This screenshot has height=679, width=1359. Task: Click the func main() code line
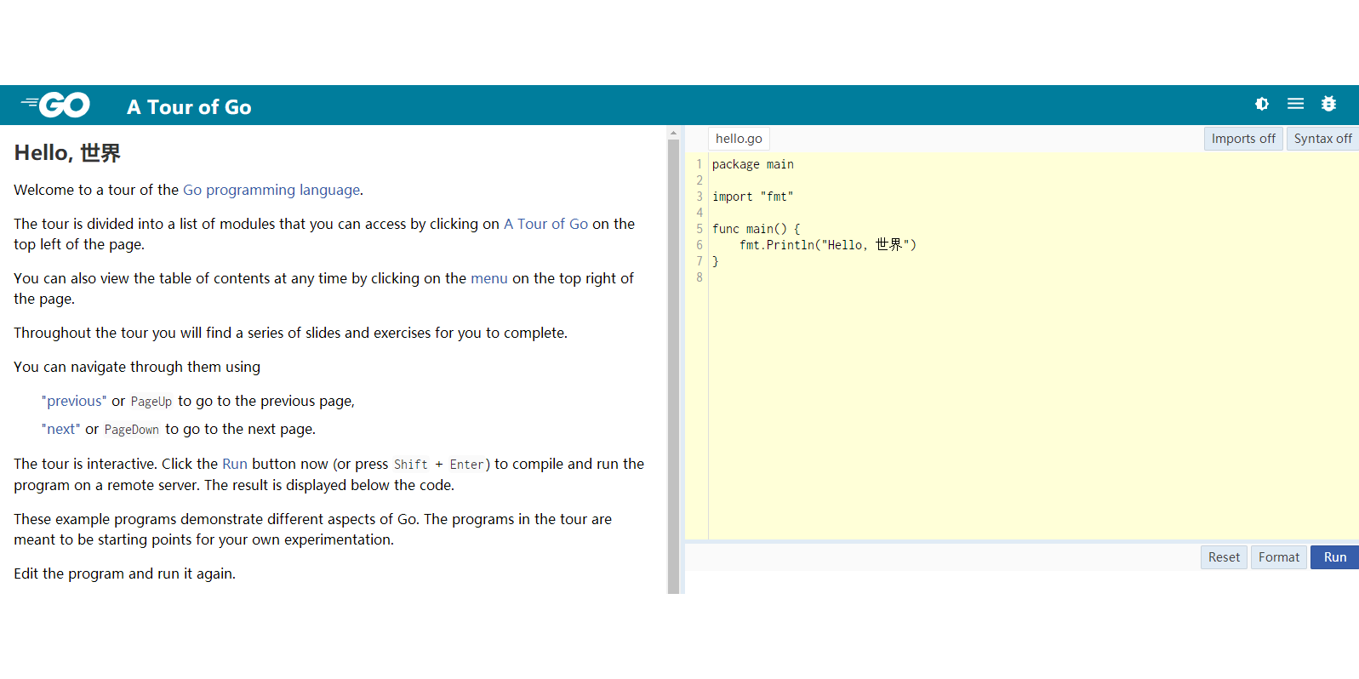756,229
